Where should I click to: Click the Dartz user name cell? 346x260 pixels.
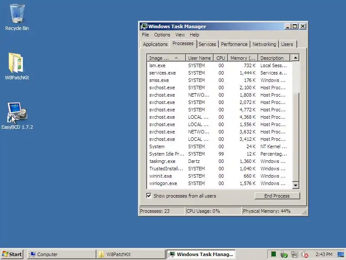click(x=194, y=161)
